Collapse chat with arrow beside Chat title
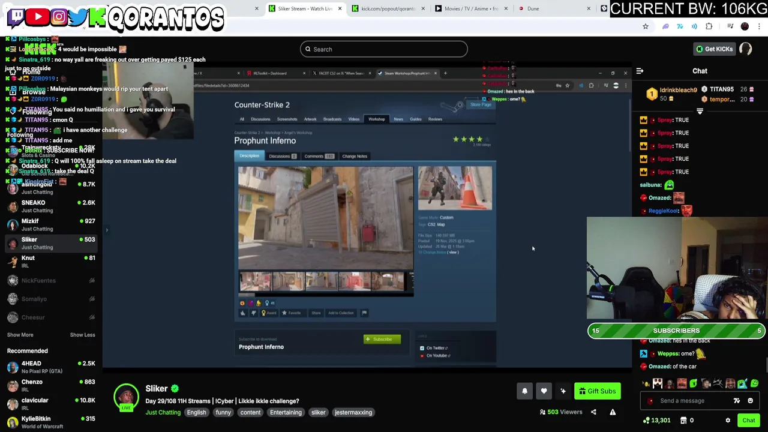 click(640, 71)
